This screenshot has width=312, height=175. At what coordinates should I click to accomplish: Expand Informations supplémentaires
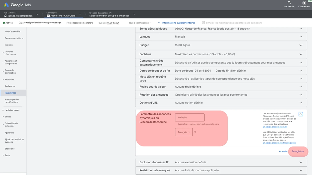click(x=177, y=23)
